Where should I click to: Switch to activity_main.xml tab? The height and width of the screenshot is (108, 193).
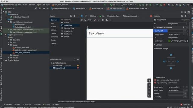[x=96, y=9]
